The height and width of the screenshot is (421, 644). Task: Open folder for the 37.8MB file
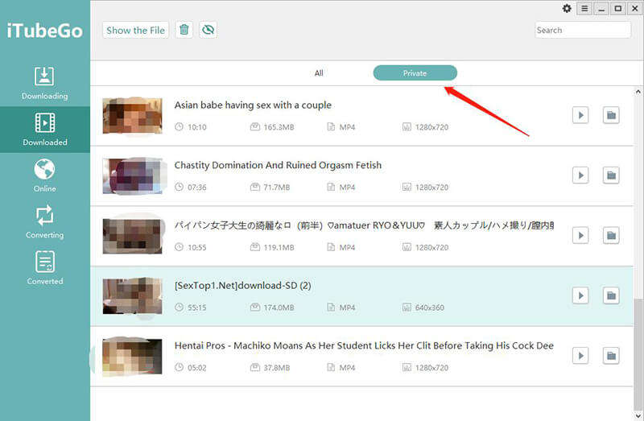coord(611,356)
